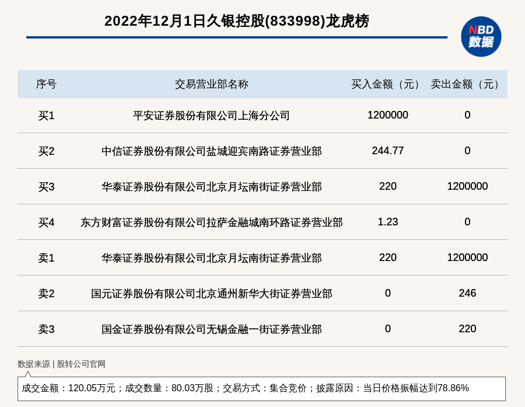Select 华泰证券北京月坛南街 name in 卖1 row
Screen dimensions: 525x407
[x=211, y=258]
